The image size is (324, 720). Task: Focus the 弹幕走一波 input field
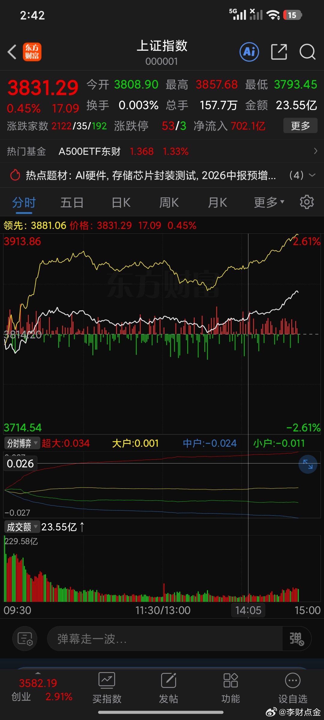[x=165, y=638]
